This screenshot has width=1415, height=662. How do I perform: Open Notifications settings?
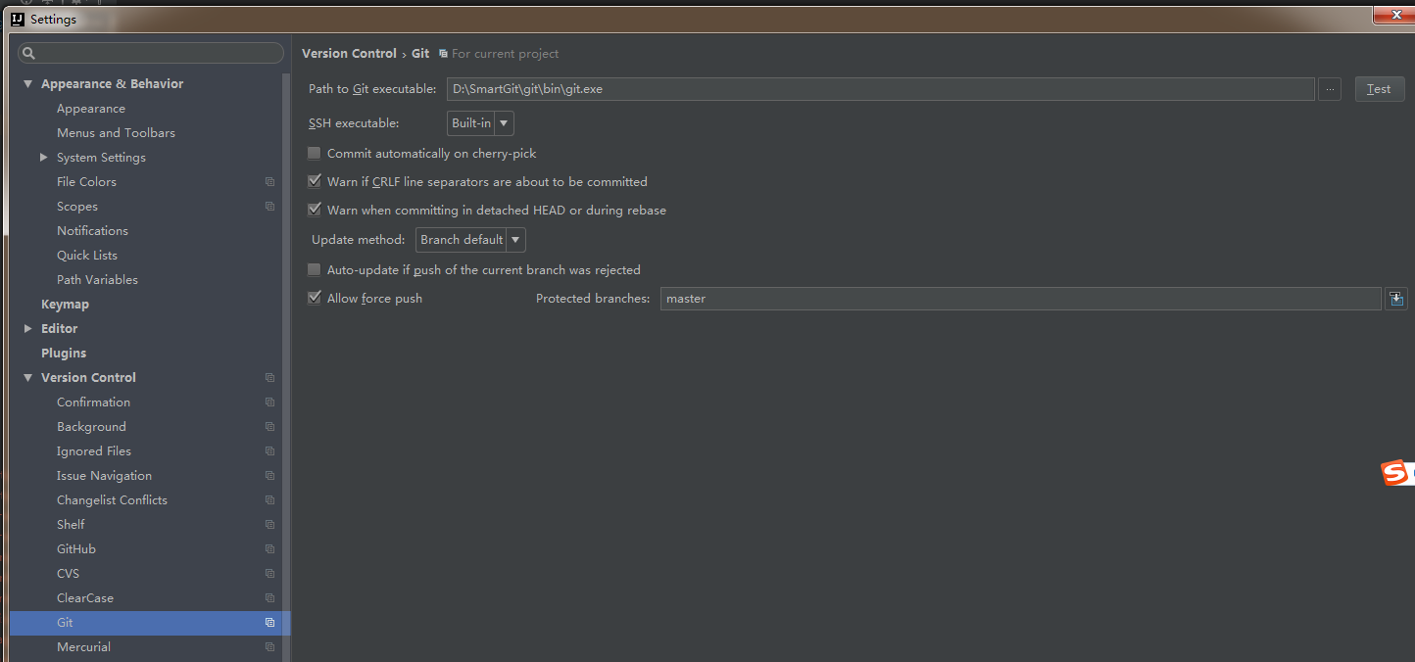click(x=92, y=231)
